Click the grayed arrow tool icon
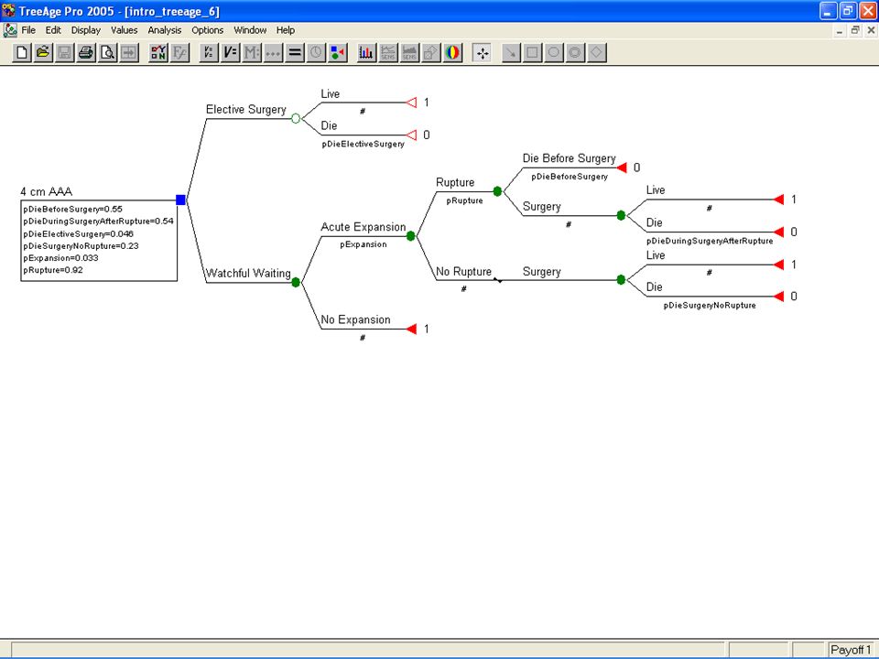The width and height of the screenshot is (879, 659). click(x=511, y=53)
